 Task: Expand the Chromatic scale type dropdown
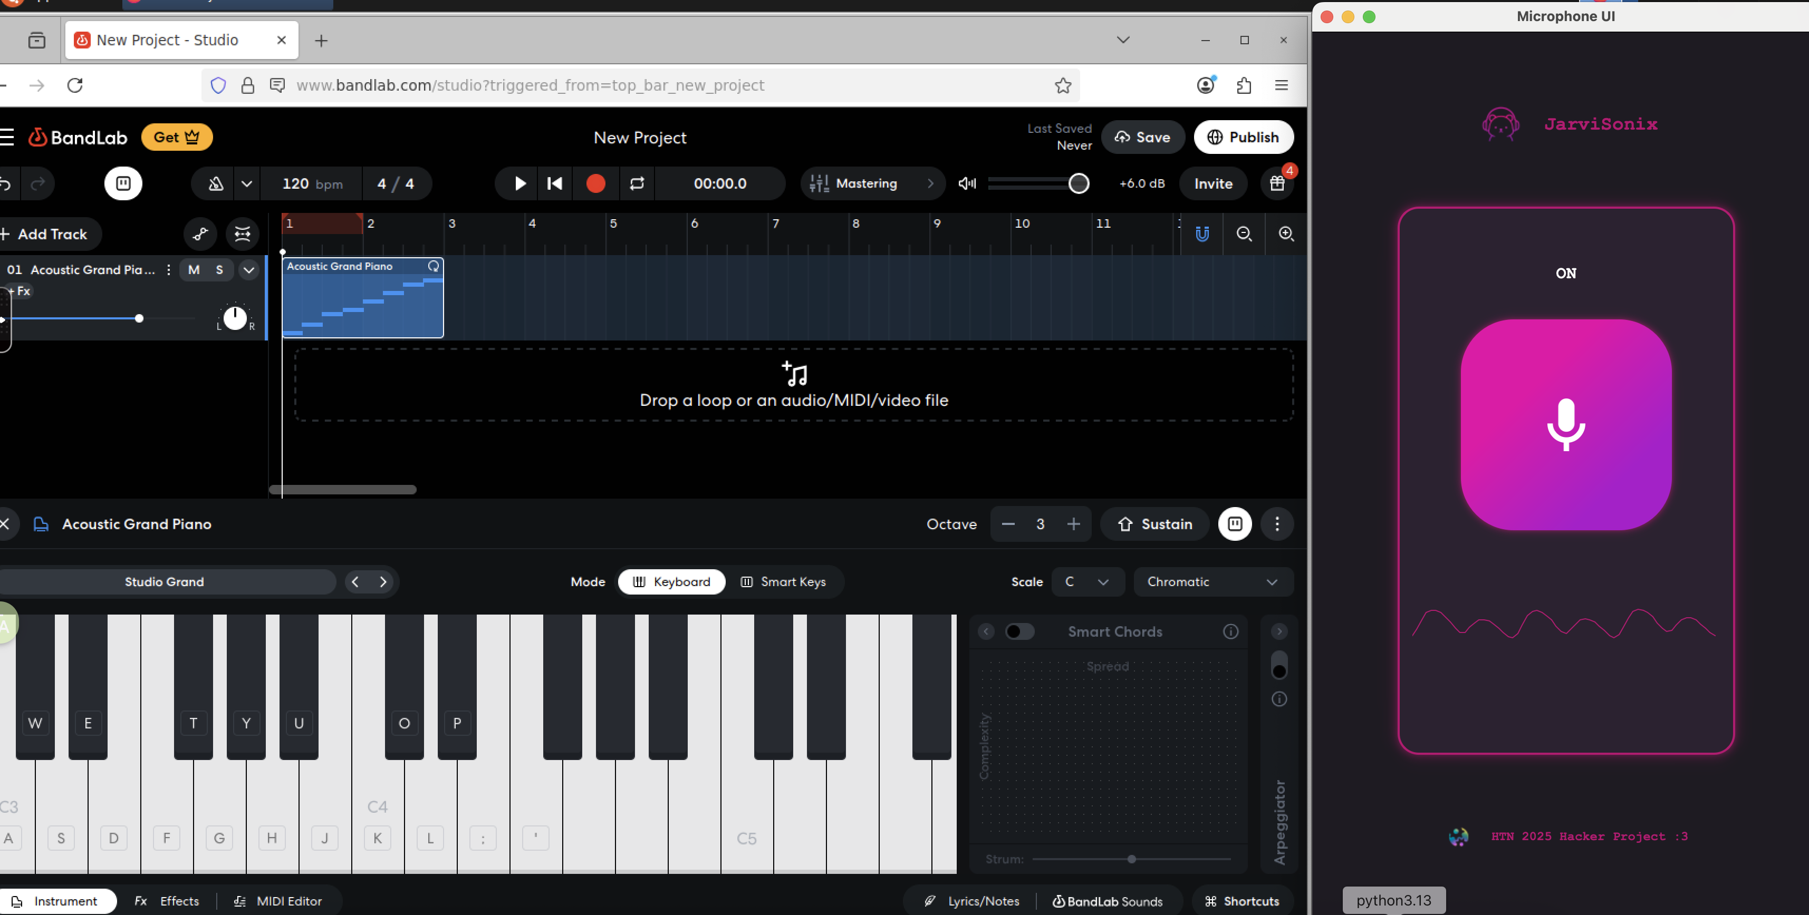[1212, 582]
